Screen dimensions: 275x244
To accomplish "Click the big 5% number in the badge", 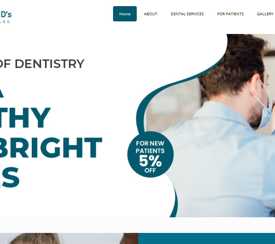I will click(150, 161).
